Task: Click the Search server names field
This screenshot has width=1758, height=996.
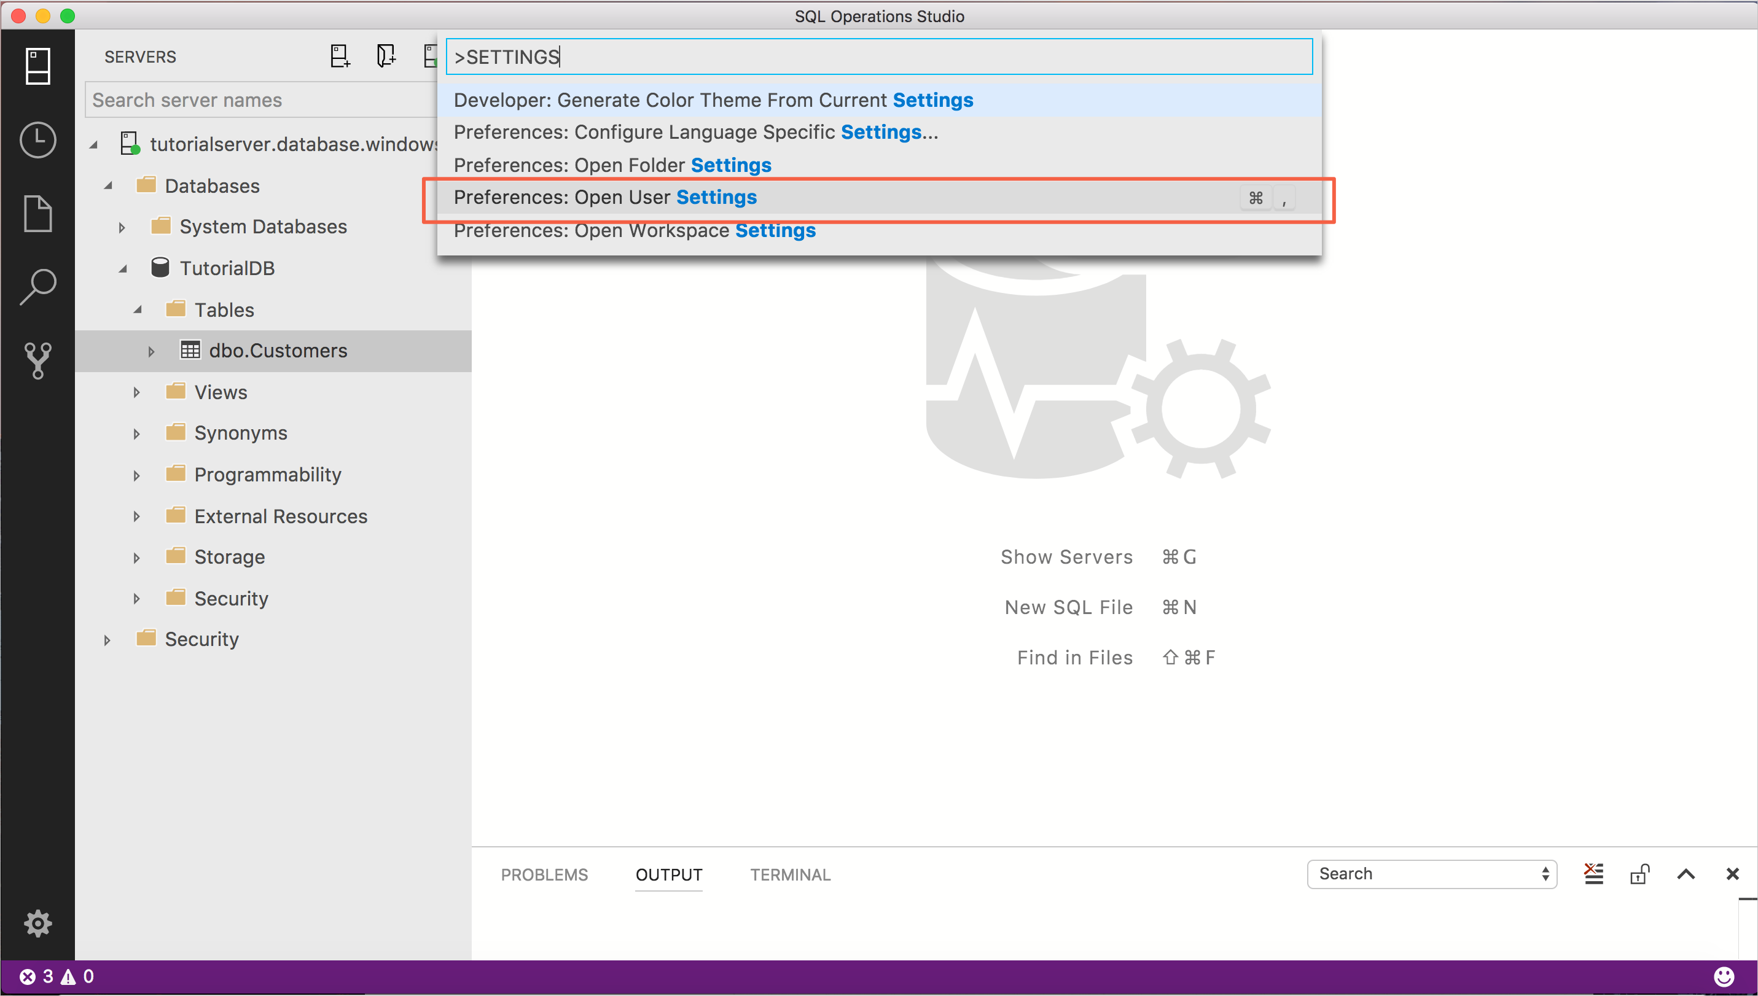Action: coord(260,99)
